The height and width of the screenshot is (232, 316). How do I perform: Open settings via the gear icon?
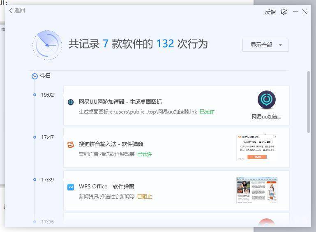[284, 12]
